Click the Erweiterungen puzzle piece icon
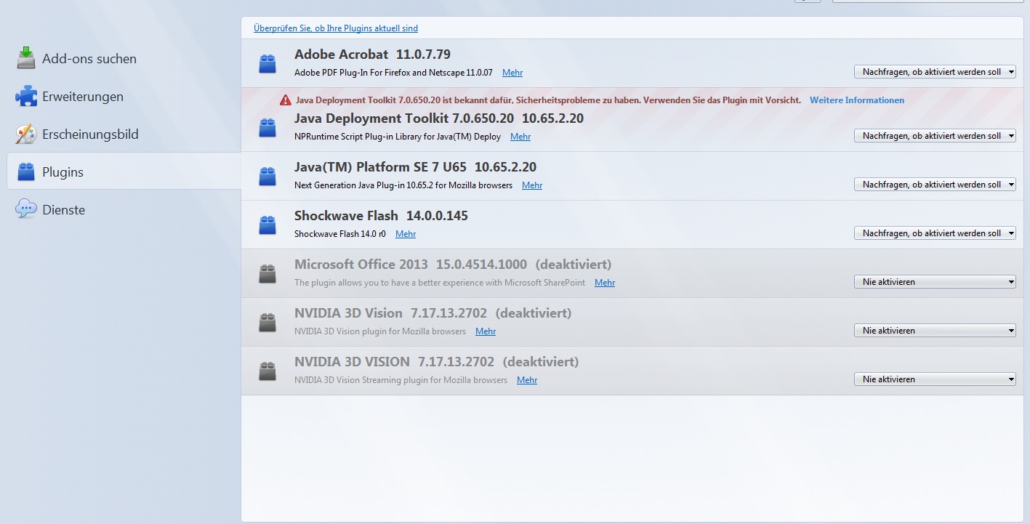Viewport: 1030px width, 524px height. pos(26,96)
